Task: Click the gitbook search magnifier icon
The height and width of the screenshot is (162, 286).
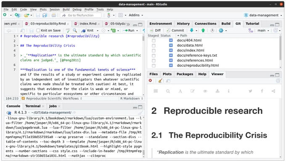Action: [168, 91]
